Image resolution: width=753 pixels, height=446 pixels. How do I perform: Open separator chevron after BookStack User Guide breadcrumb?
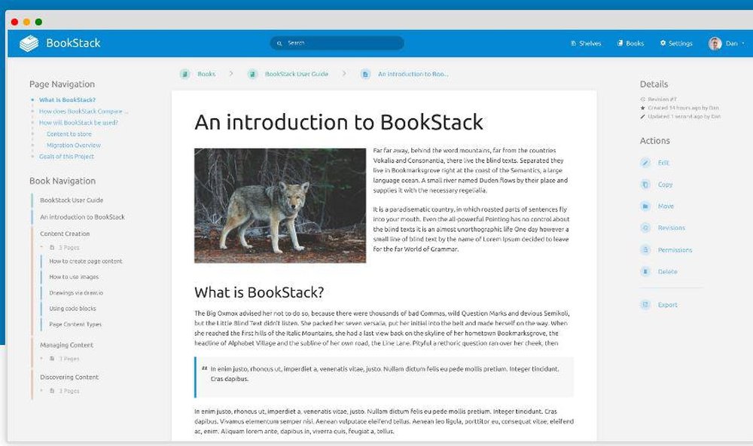[344, 74]
